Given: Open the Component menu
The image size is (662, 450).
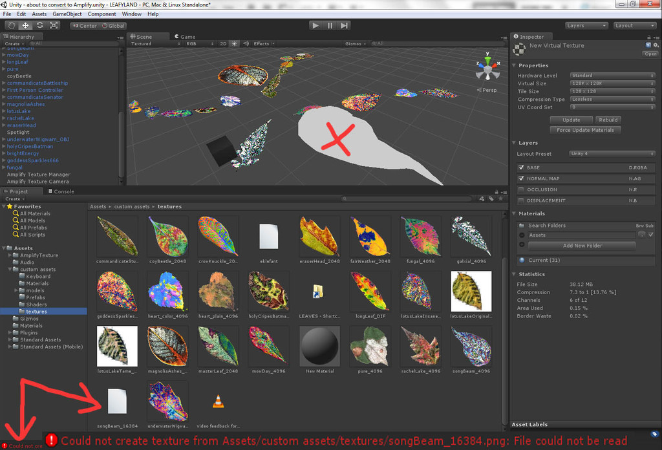Looking at the screenshot, I should pyautogui.click(x=101, y=14).
